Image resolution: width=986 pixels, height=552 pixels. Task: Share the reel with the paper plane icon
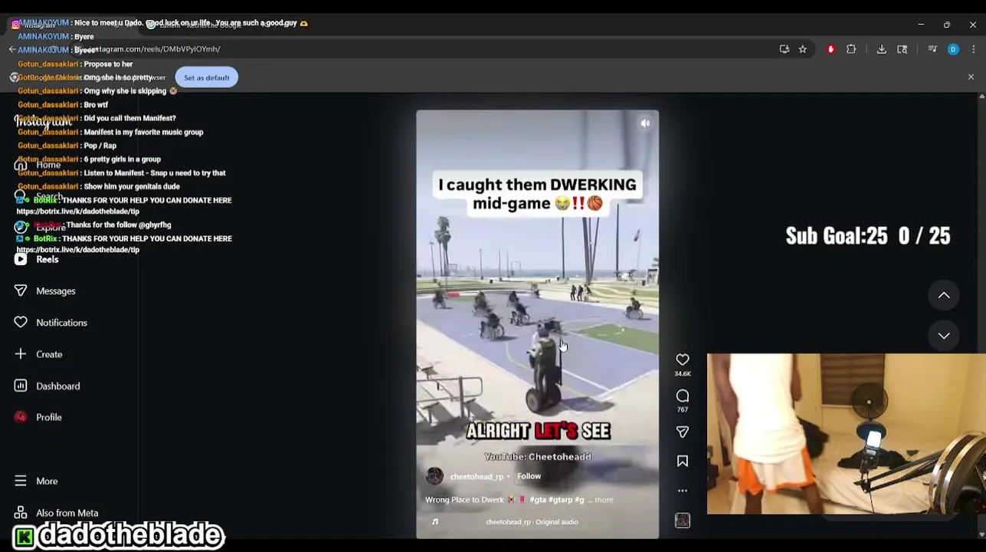coord(682,432)
